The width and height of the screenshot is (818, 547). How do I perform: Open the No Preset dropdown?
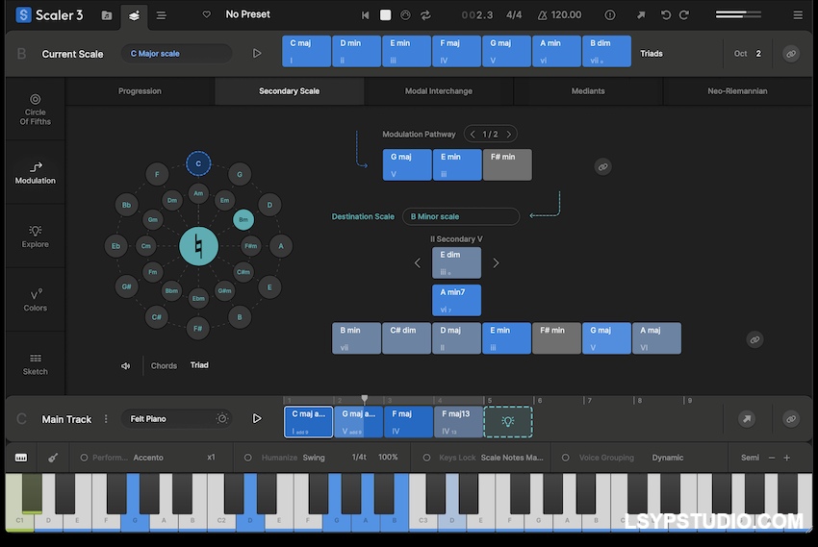tap(247, 14)
